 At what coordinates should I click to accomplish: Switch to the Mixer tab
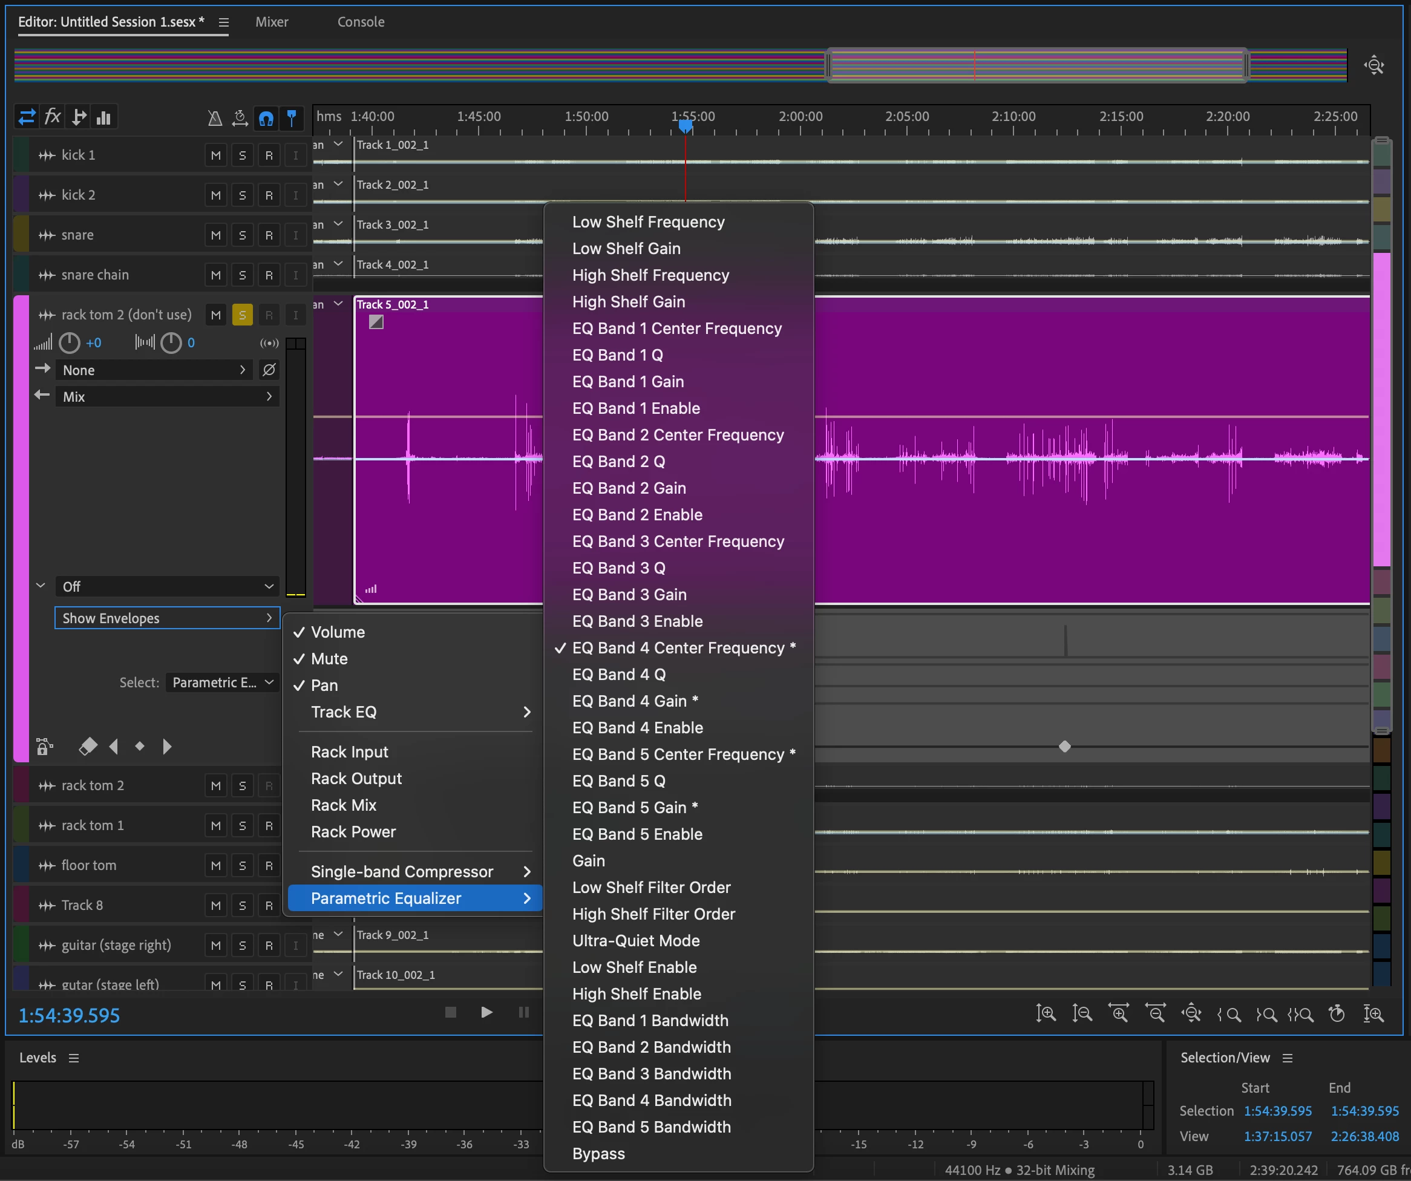272,22
